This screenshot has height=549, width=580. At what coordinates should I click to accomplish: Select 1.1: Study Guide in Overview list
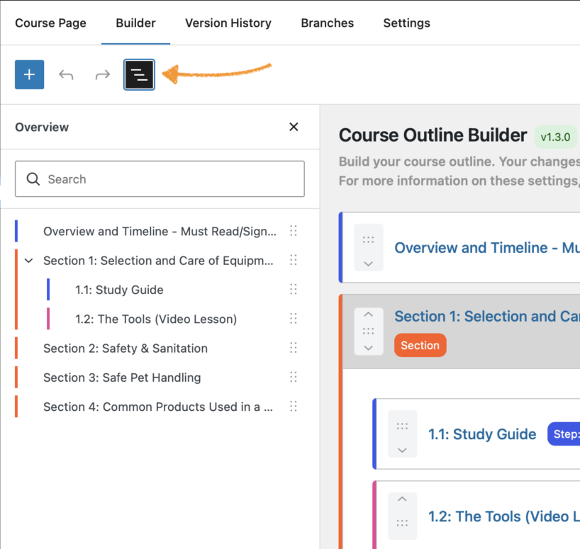point(119,290)
